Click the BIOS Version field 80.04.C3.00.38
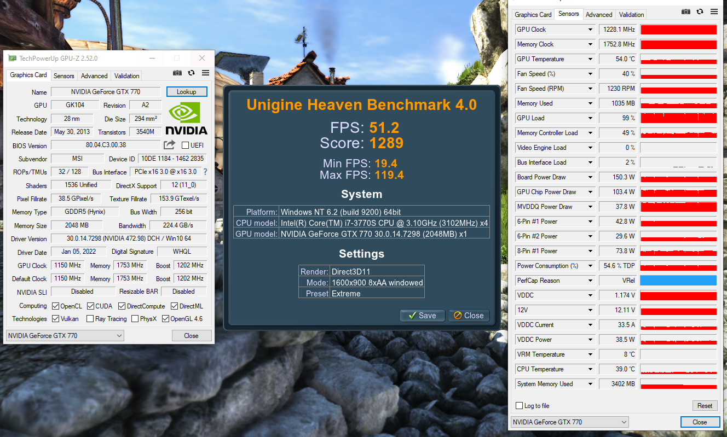This screenshot has width=727, height=437. (x=106, y=145)
